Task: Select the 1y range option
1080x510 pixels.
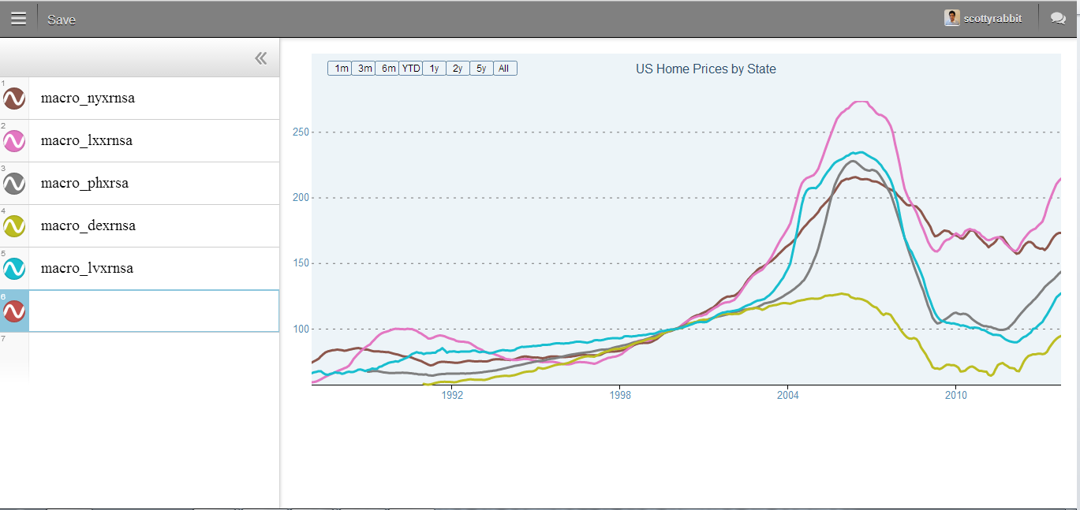Action: [434, 69]
